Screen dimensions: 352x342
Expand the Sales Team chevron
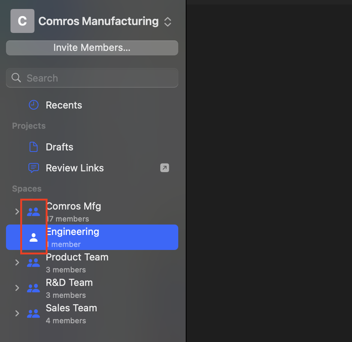pyautogui.click(x=17, y=313)
